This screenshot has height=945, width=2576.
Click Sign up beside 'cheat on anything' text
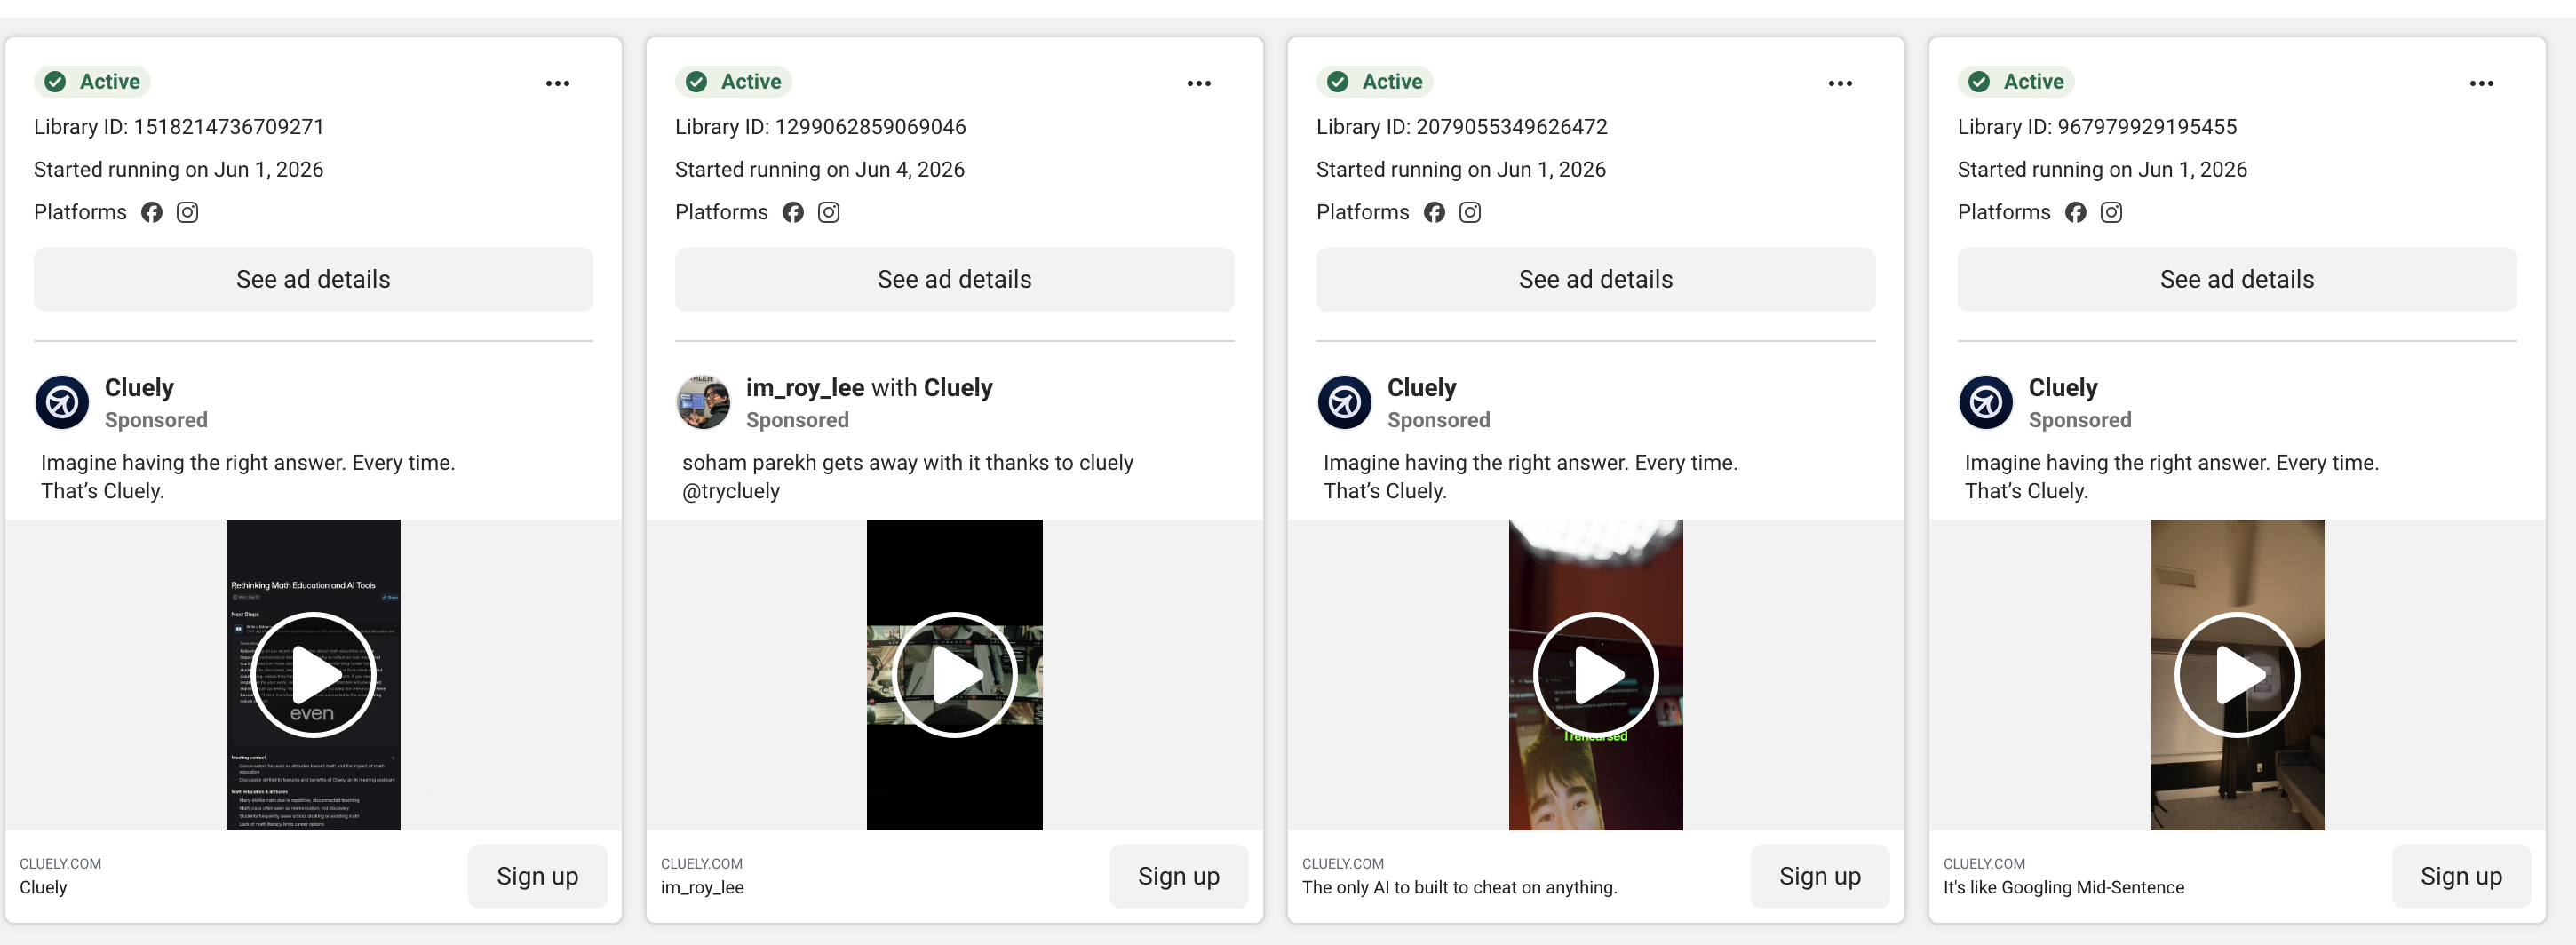[1819, 877]
